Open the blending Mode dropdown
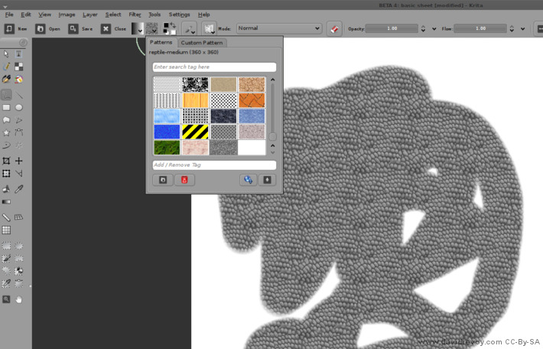 [x=278, y=28]
